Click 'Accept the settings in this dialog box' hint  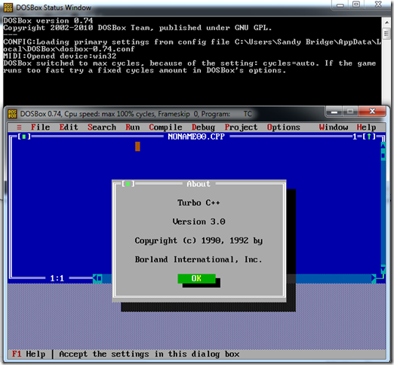(149, 354)
